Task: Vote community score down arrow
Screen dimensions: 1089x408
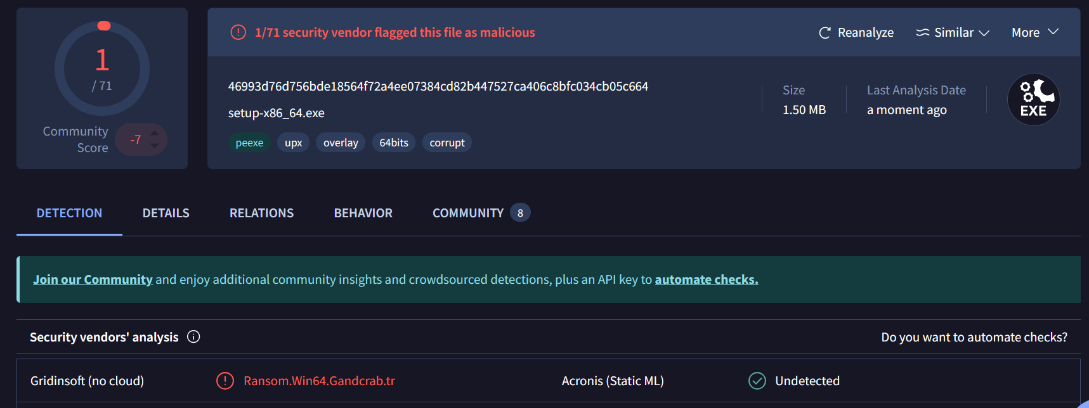Action: tap(155, 146)
